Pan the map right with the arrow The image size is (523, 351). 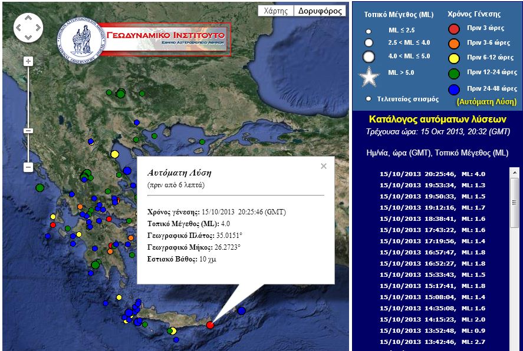click(38, 28)
